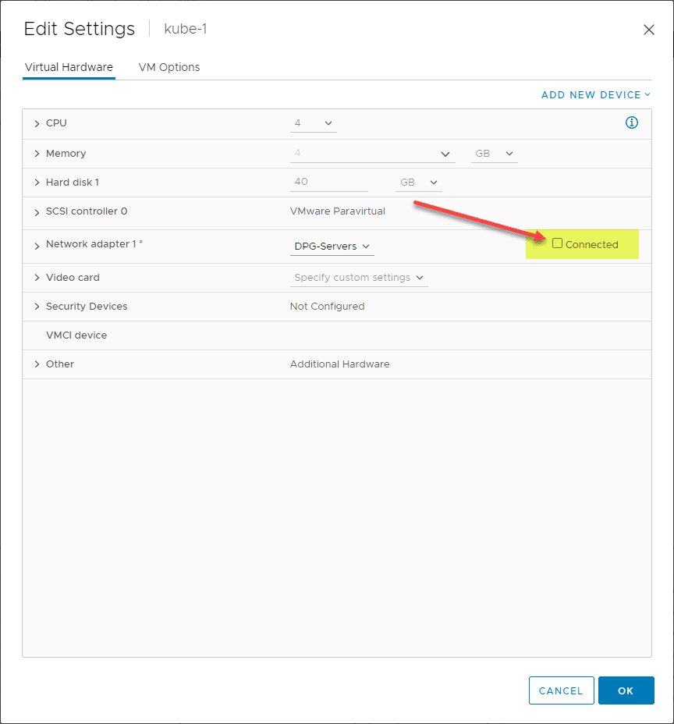Click the Hard disk 1 size field

pyautogui.click(x=328, y=182)
